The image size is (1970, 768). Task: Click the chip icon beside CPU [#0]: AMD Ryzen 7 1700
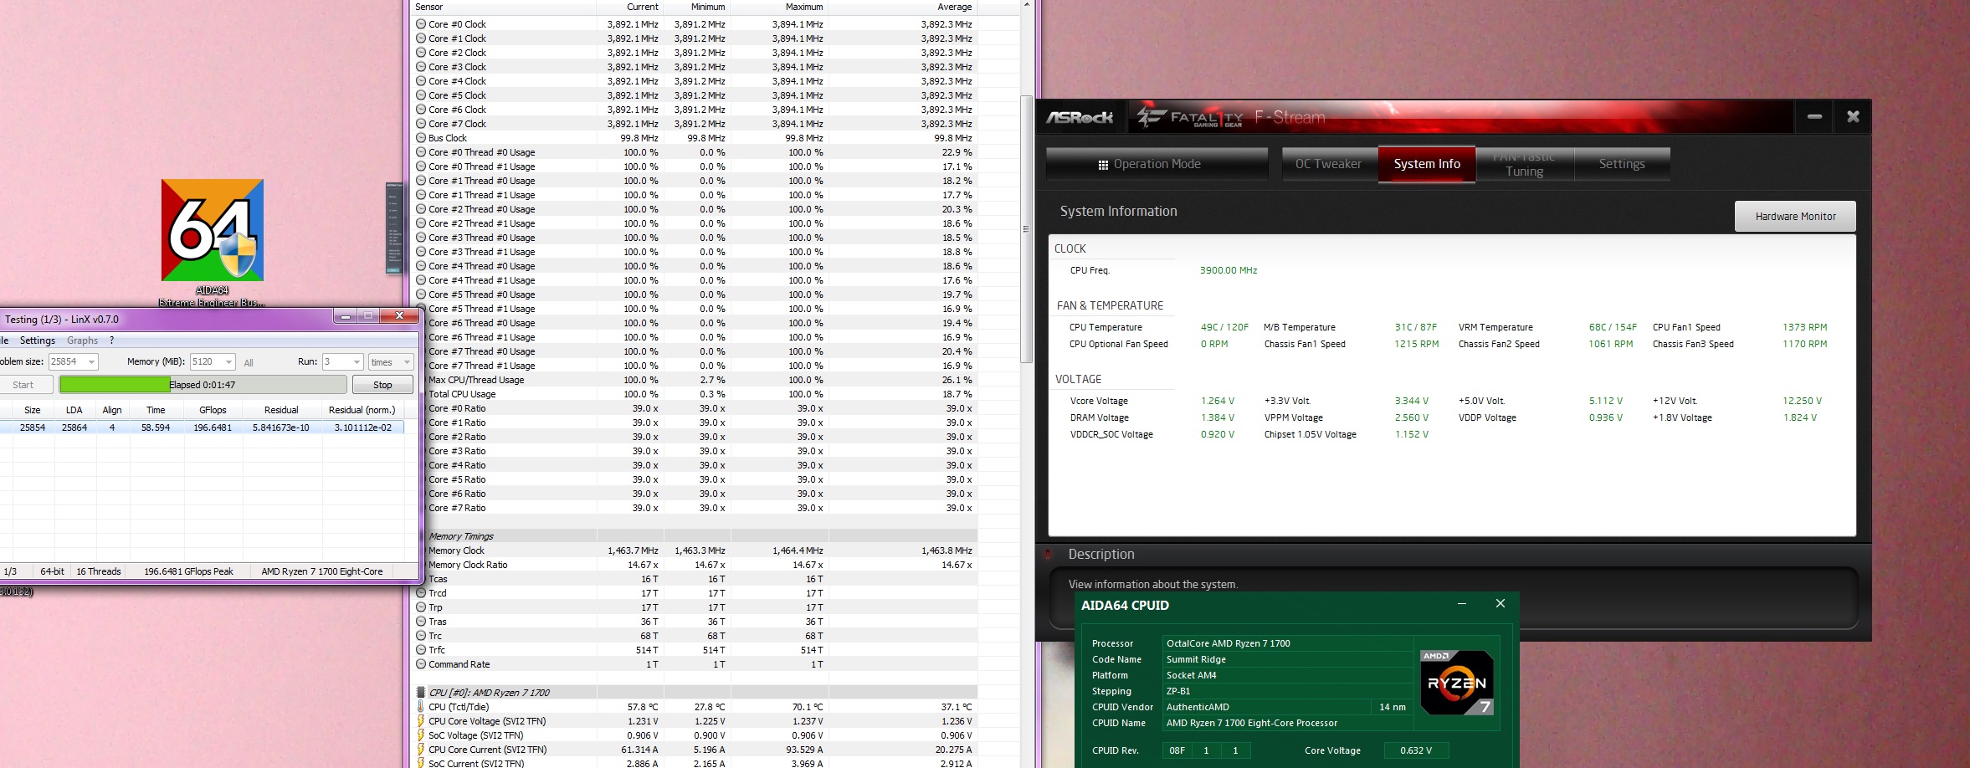(x=421, y=693)
